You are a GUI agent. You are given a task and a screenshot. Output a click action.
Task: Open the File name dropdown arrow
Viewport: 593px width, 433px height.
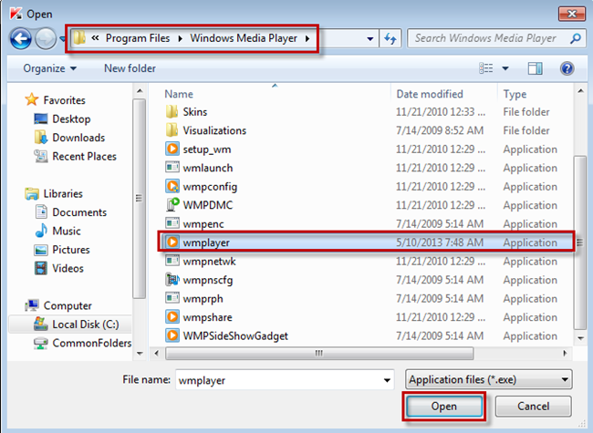click(x=387, y=380)
